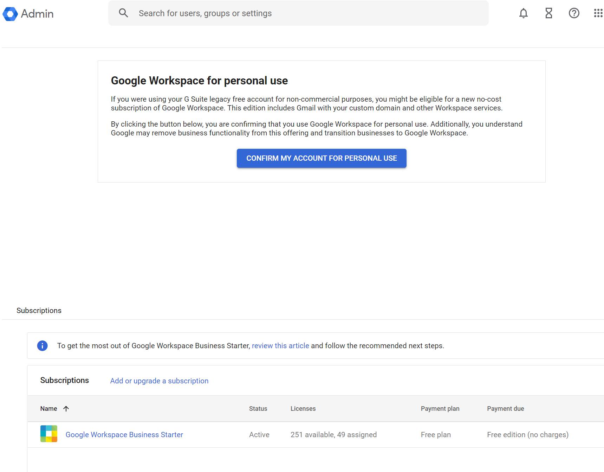The width and height of the screenshot is (604, 472).
Task: Click the blue info icon in the banner
Action: (42, 346)
